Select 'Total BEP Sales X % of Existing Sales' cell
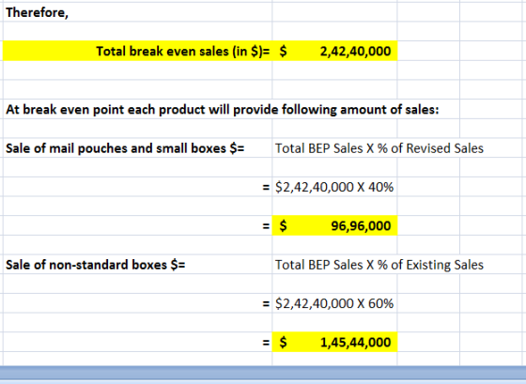The width and height of the screenshot is (526, 384). [379, 265]
